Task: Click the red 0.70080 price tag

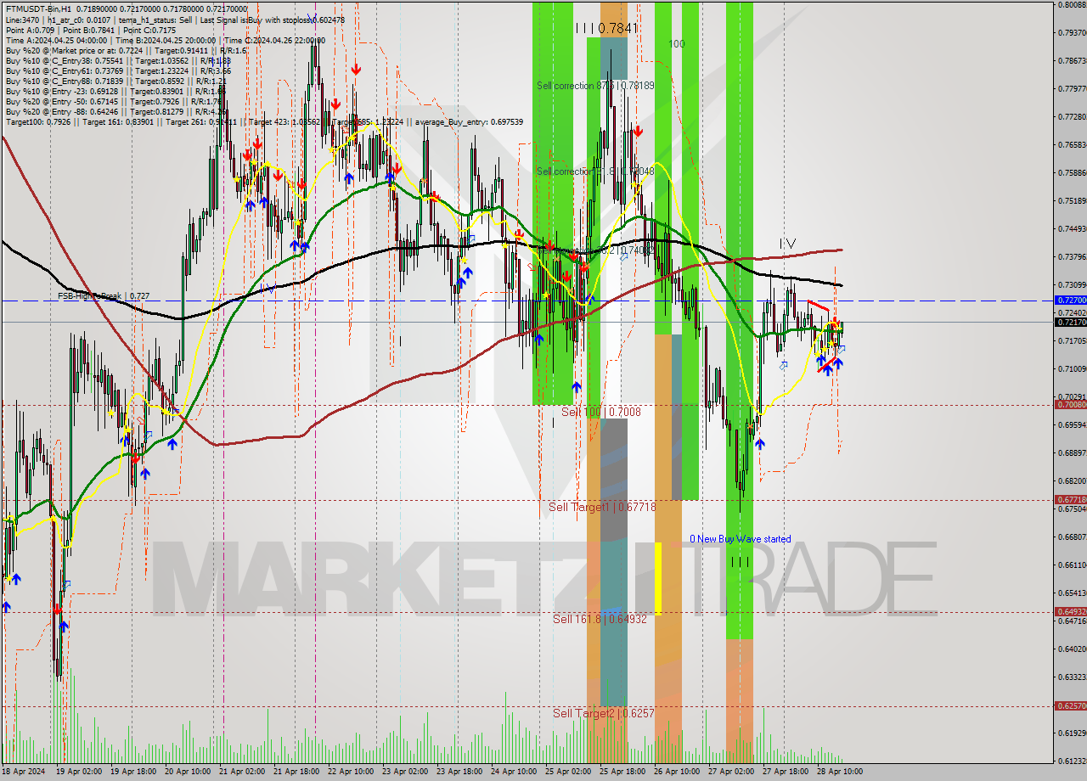Action: coord(1070,405)
